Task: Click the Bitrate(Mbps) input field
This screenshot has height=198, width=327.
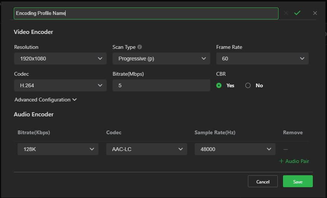Action: (161, 85)
